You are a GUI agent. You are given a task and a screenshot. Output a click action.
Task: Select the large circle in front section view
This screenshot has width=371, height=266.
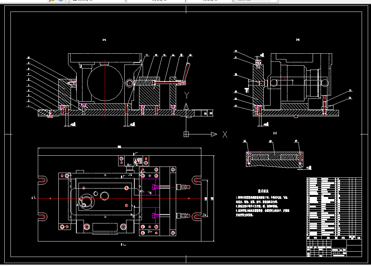[105, 83]
